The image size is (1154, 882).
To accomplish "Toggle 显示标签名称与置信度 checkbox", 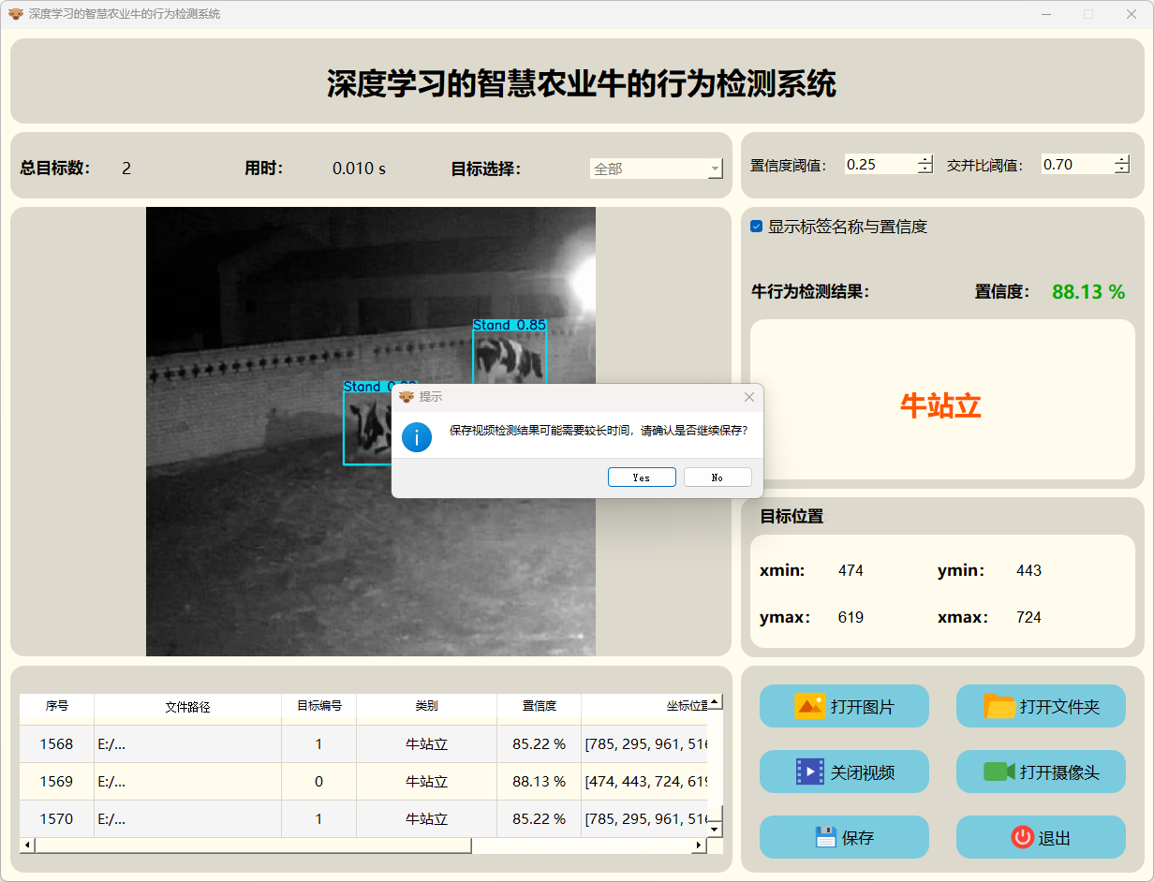I will 757,227.
